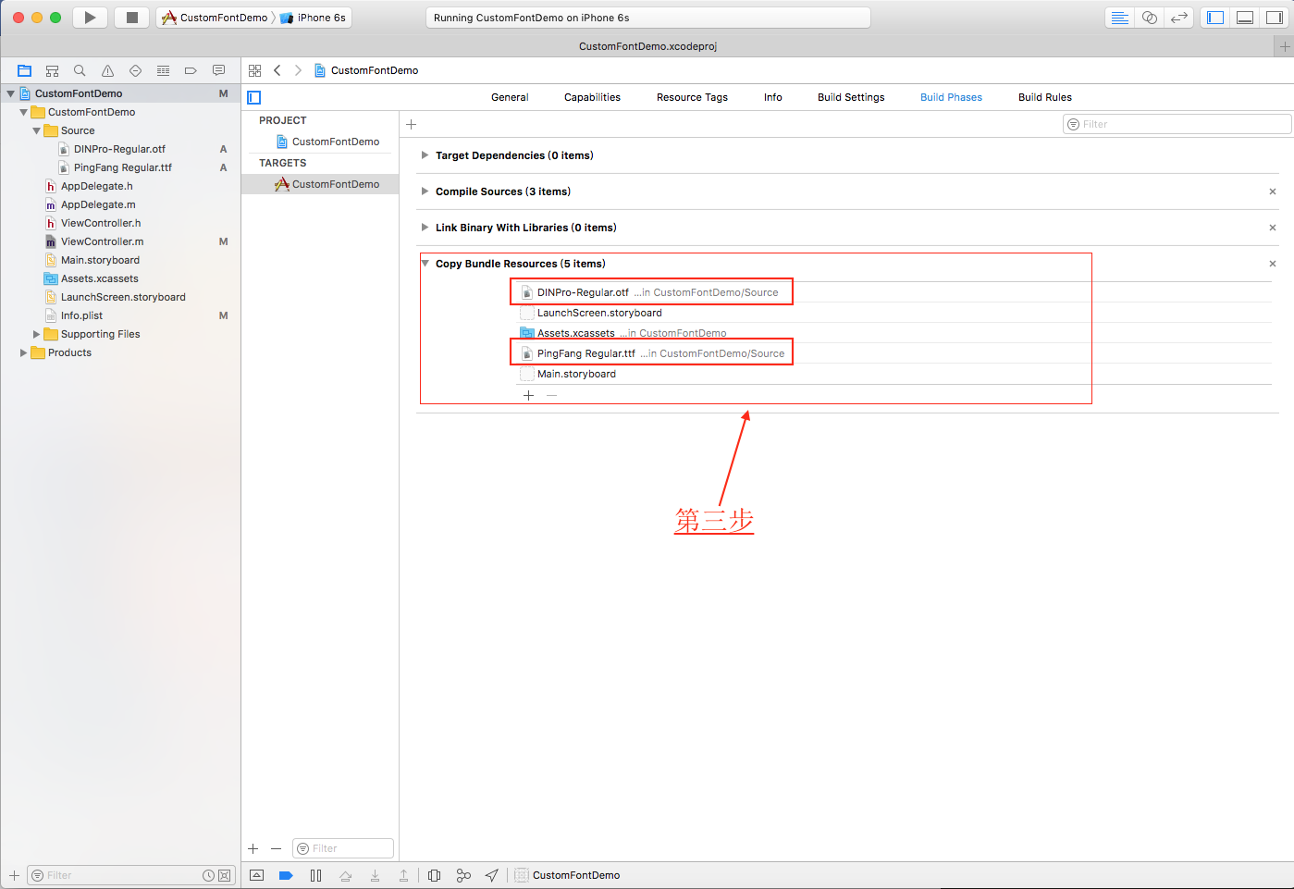Open the Capabilities tab
1294x889 pixels.
tap(592, 97)
